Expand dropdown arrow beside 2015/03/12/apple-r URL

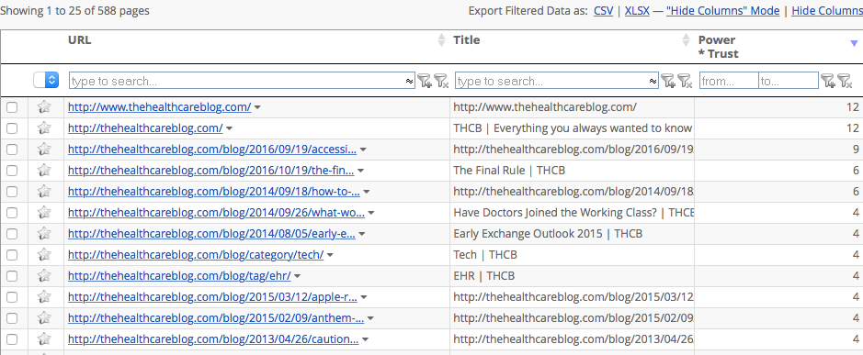pos(364,298)
